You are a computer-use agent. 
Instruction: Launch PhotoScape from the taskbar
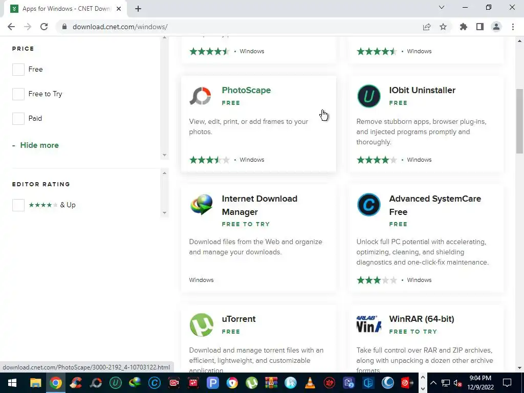click(96, 383)
